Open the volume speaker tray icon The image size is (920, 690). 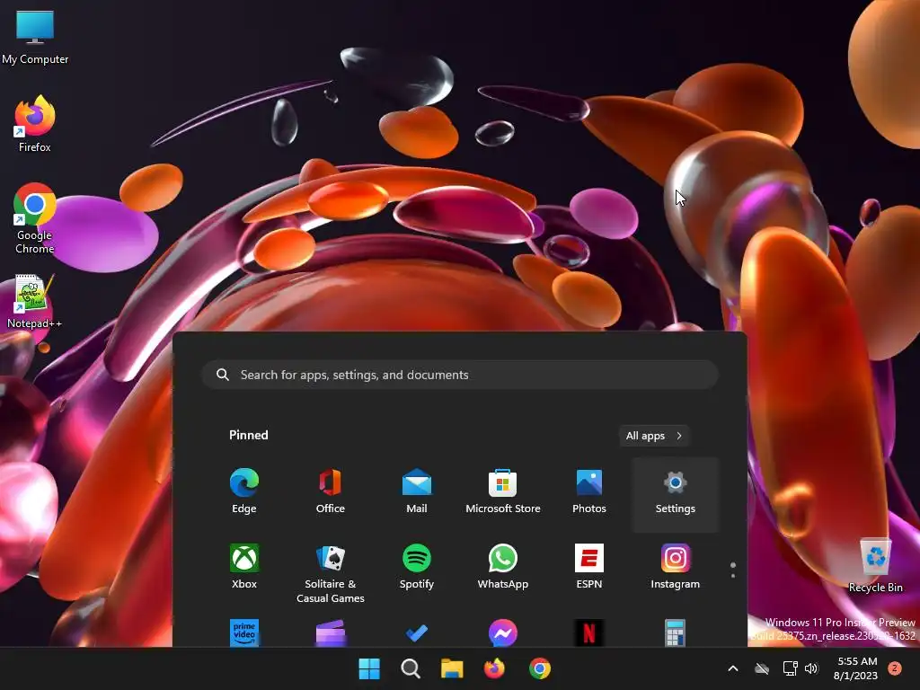[x=811, y=668]
